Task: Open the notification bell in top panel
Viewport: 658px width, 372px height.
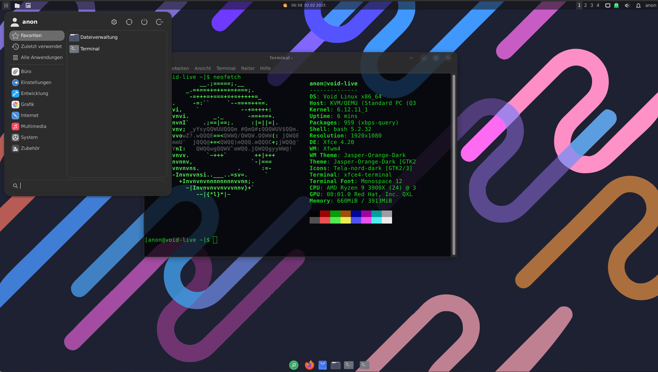Action: (638, 5)
